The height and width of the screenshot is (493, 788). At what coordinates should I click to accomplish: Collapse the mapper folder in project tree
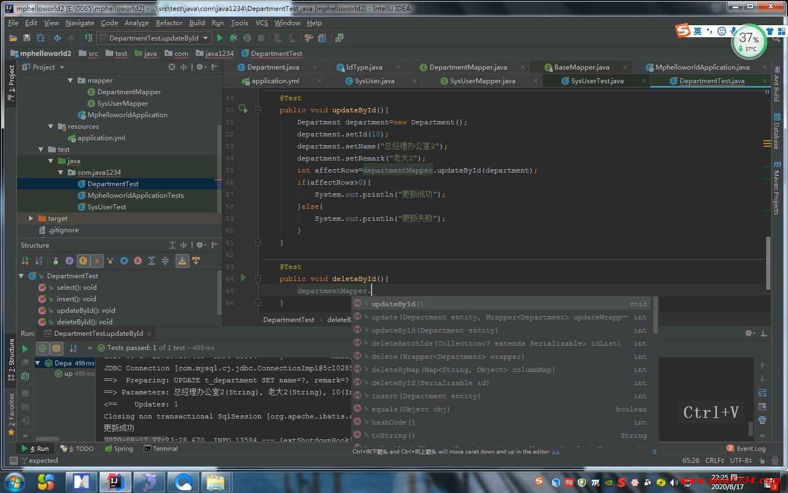coord(70,81)
